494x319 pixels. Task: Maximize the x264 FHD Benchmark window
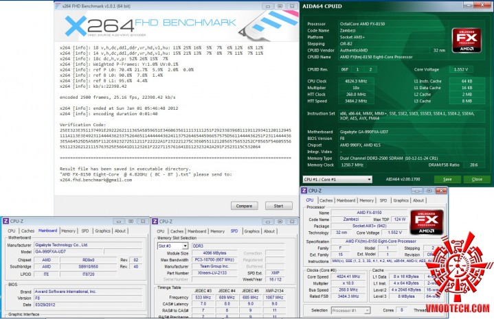click(280, 6)
